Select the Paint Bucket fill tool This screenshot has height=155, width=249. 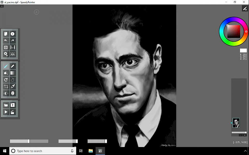6,73
